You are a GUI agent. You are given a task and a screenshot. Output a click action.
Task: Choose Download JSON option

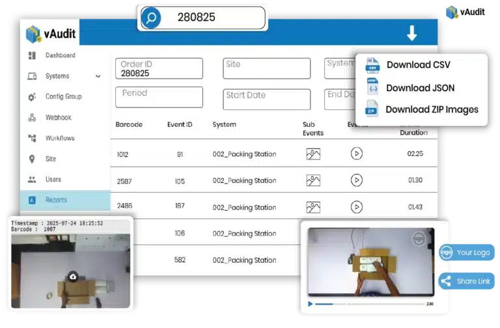(421, 88)
